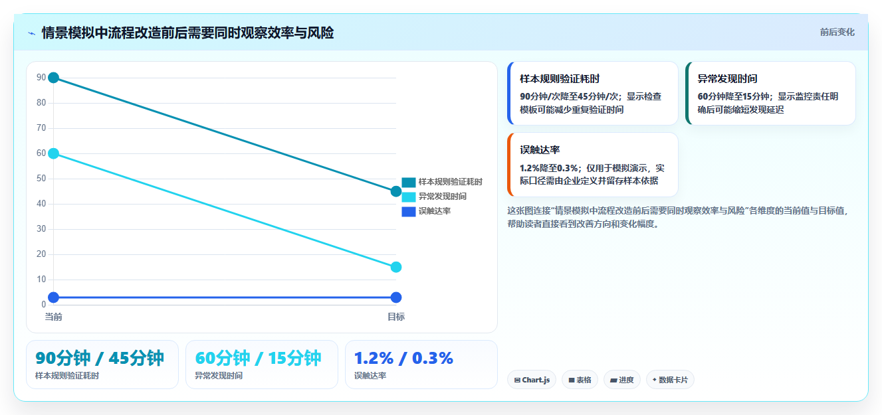This screenshot has width=882, height=415.
Task: Select the 60分钟 / 15分钟 stat card
Action: click(262, 365)
